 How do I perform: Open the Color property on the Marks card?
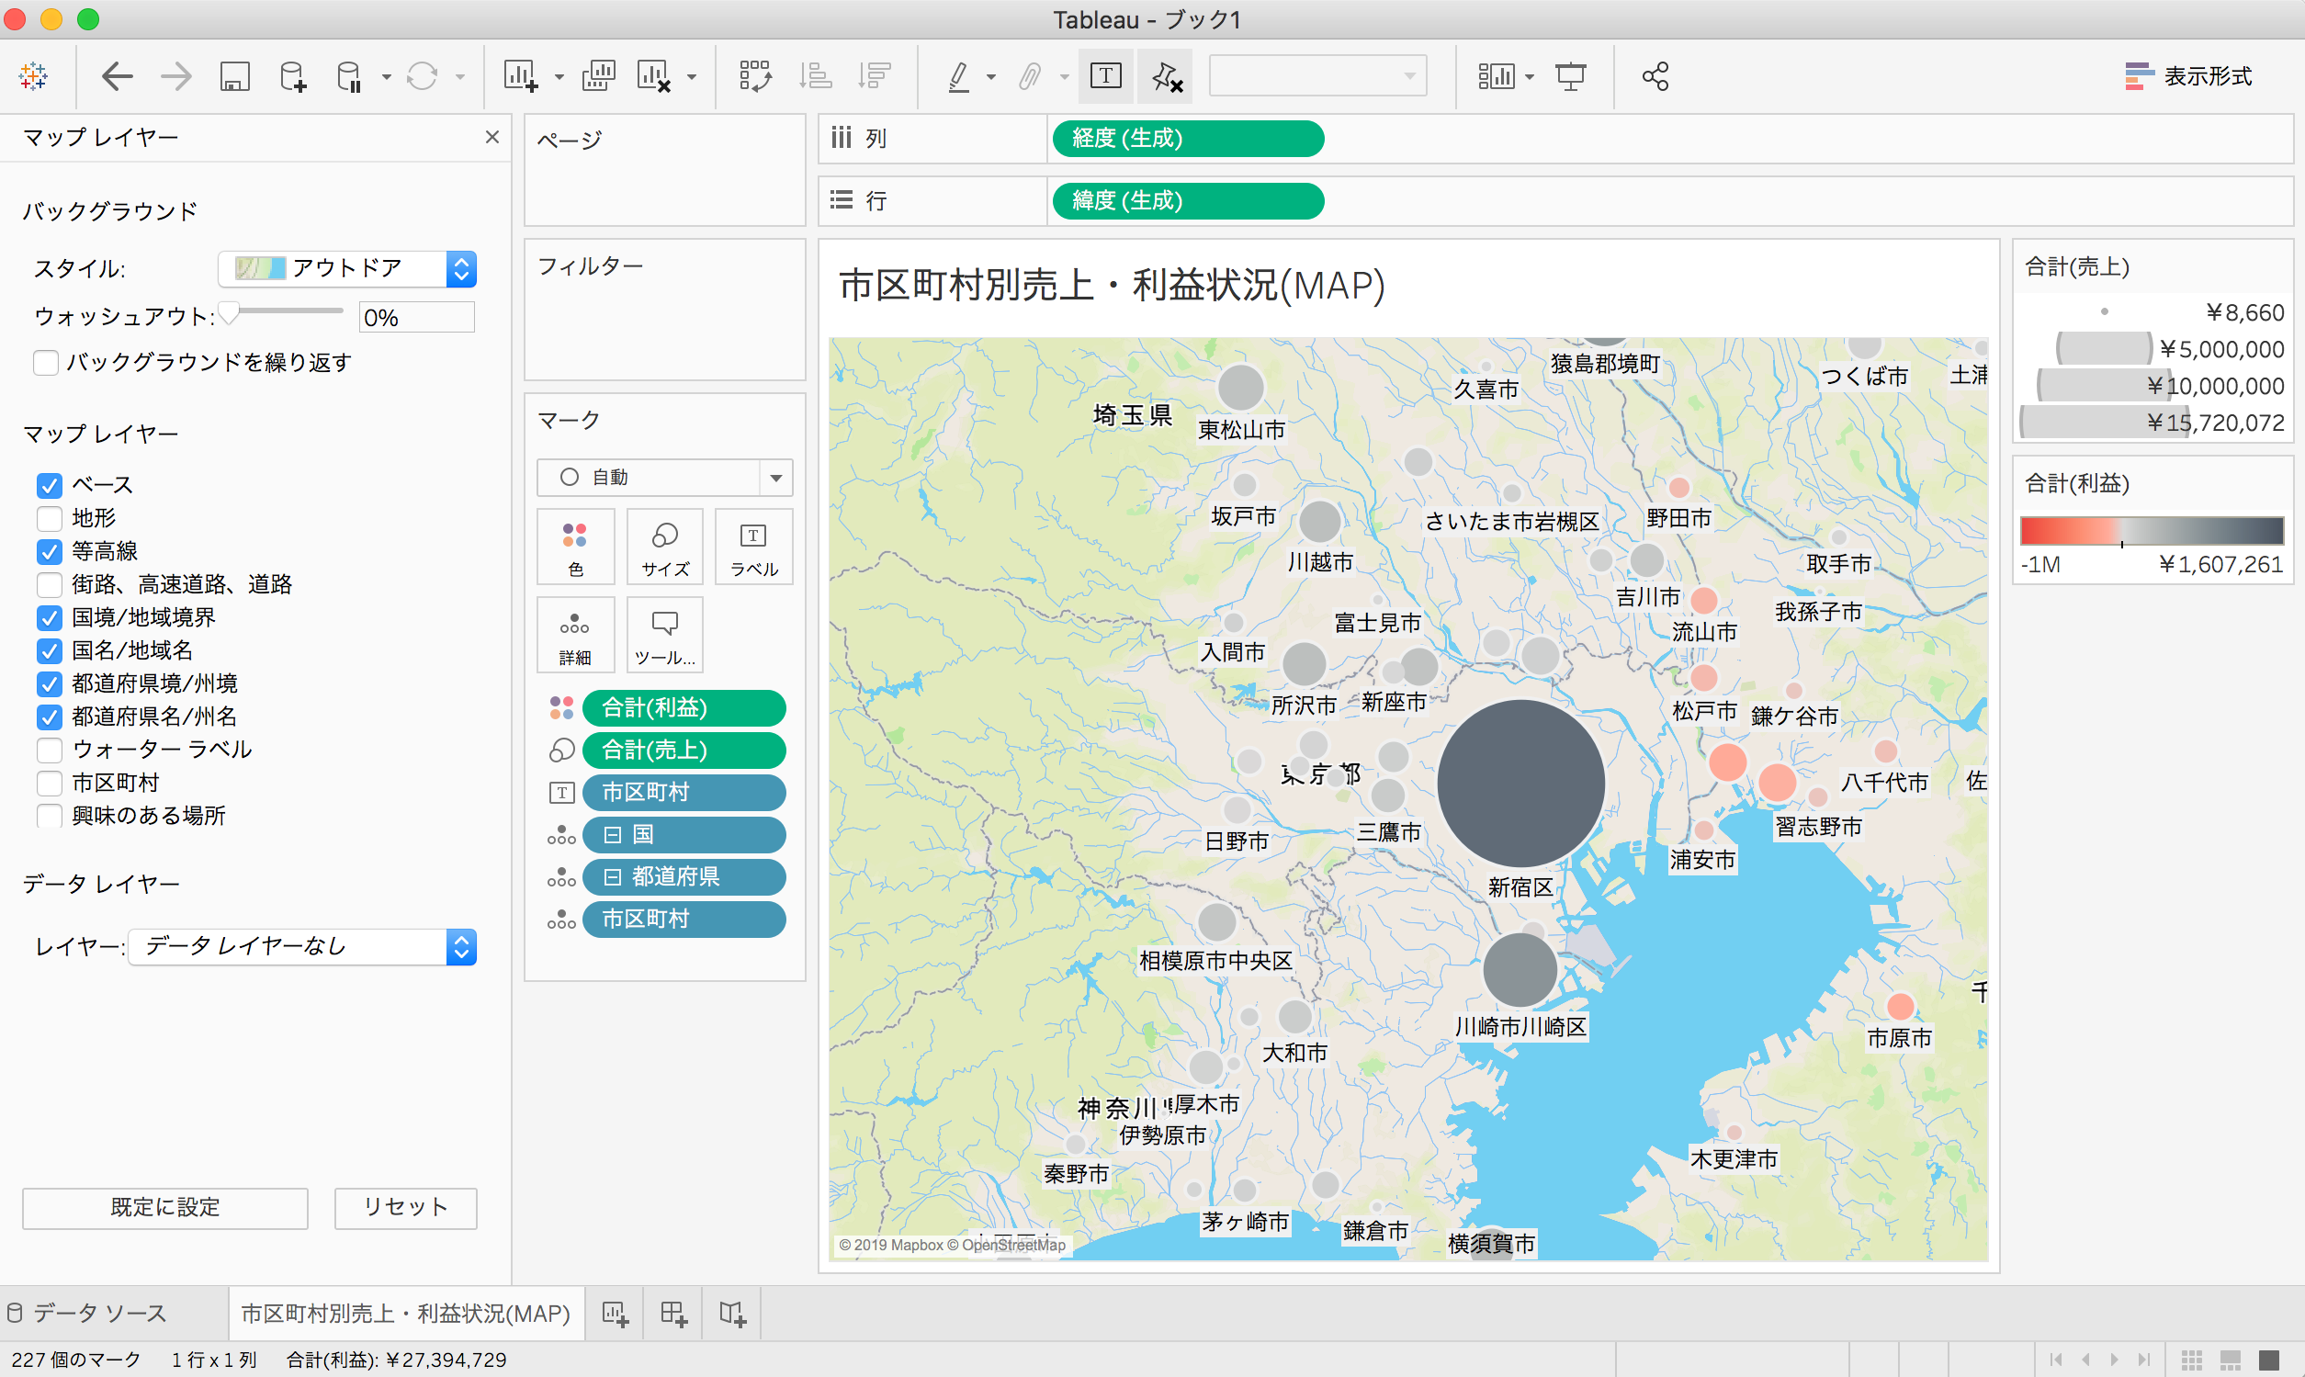point(575,547)
